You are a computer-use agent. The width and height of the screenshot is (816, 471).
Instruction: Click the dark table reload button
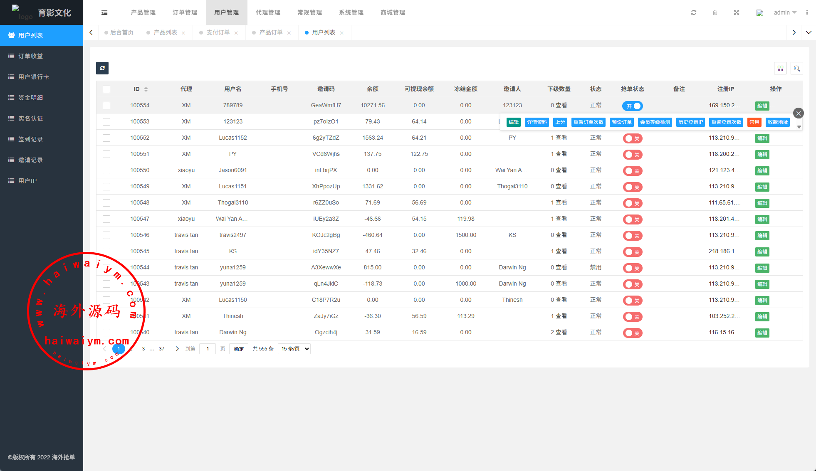click(x=102, y=68)
